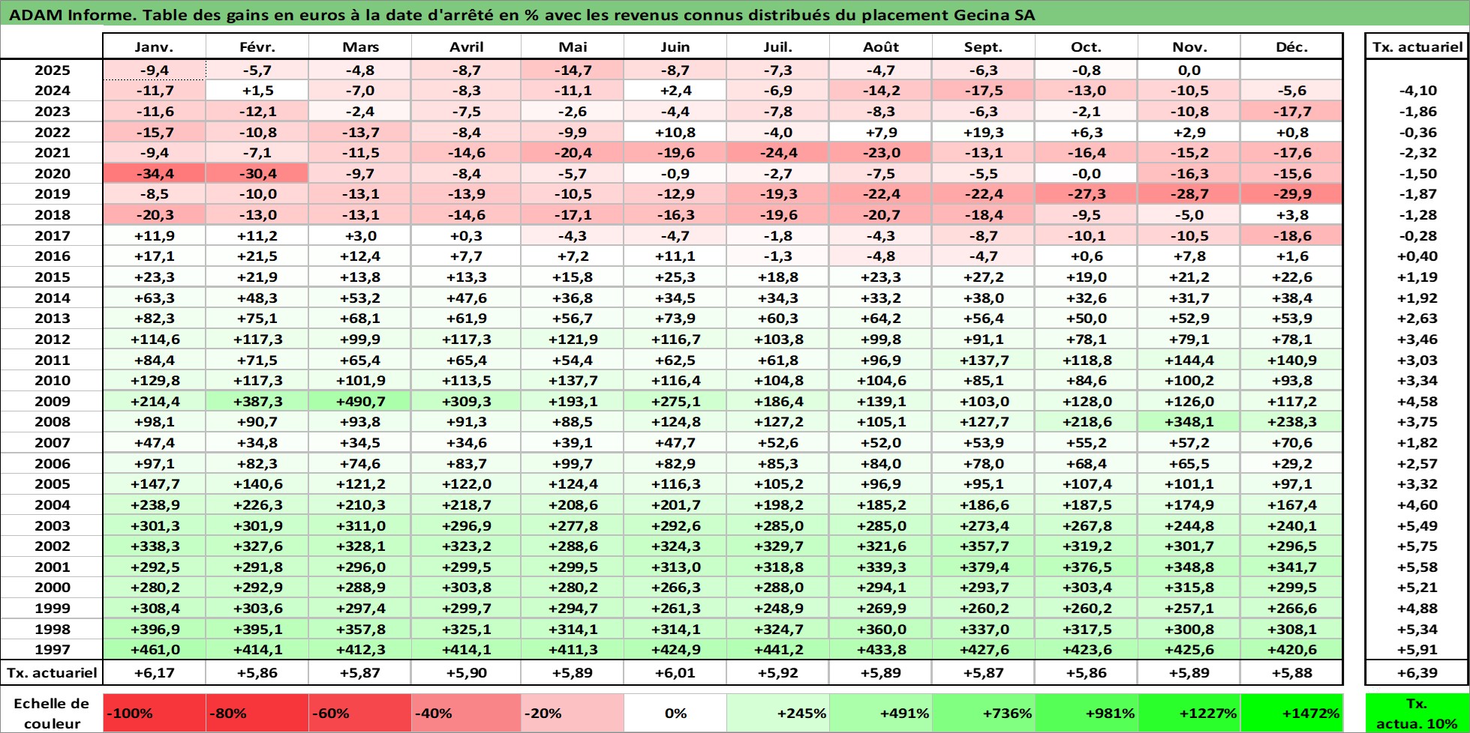
Task: Click the +5,91 actuarial rate for 1997
Action: 1417,650
